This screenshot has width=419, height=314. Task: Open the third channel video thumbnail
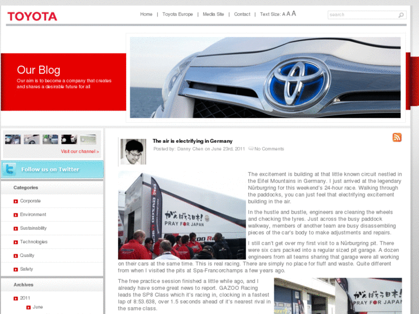[50, 139]
